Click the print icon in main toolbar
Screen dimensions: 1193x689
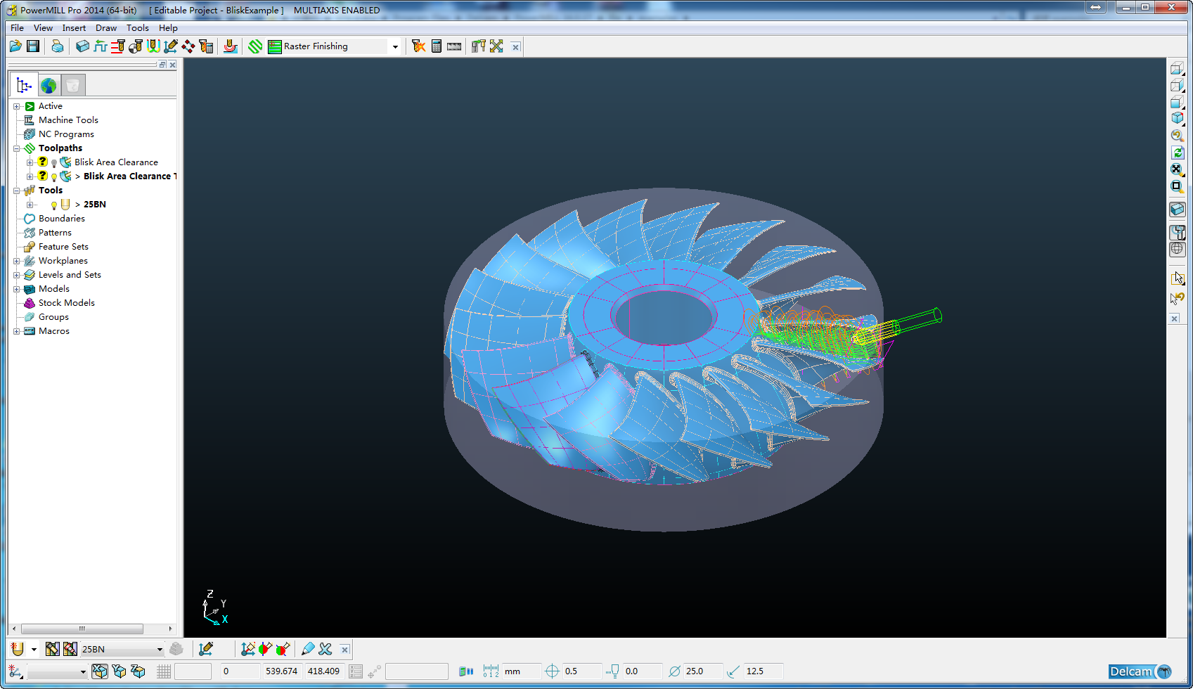pos(58,46)
